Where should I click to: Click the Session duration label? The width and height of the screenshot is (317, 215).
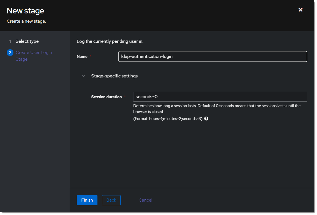coord(106,97)
